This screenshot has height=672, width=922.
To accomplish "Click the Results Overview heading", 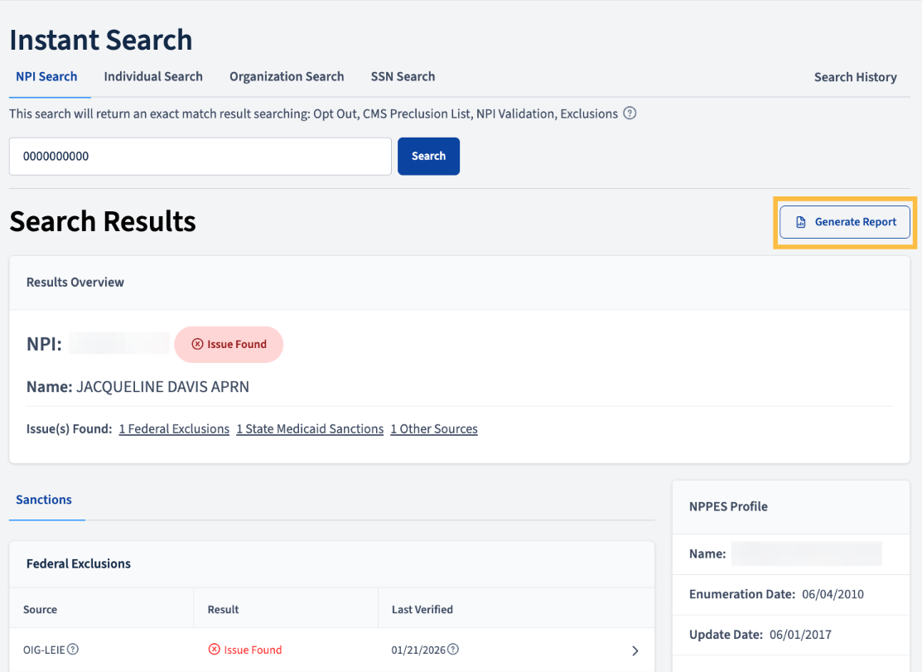I will [x=75, y=283].
